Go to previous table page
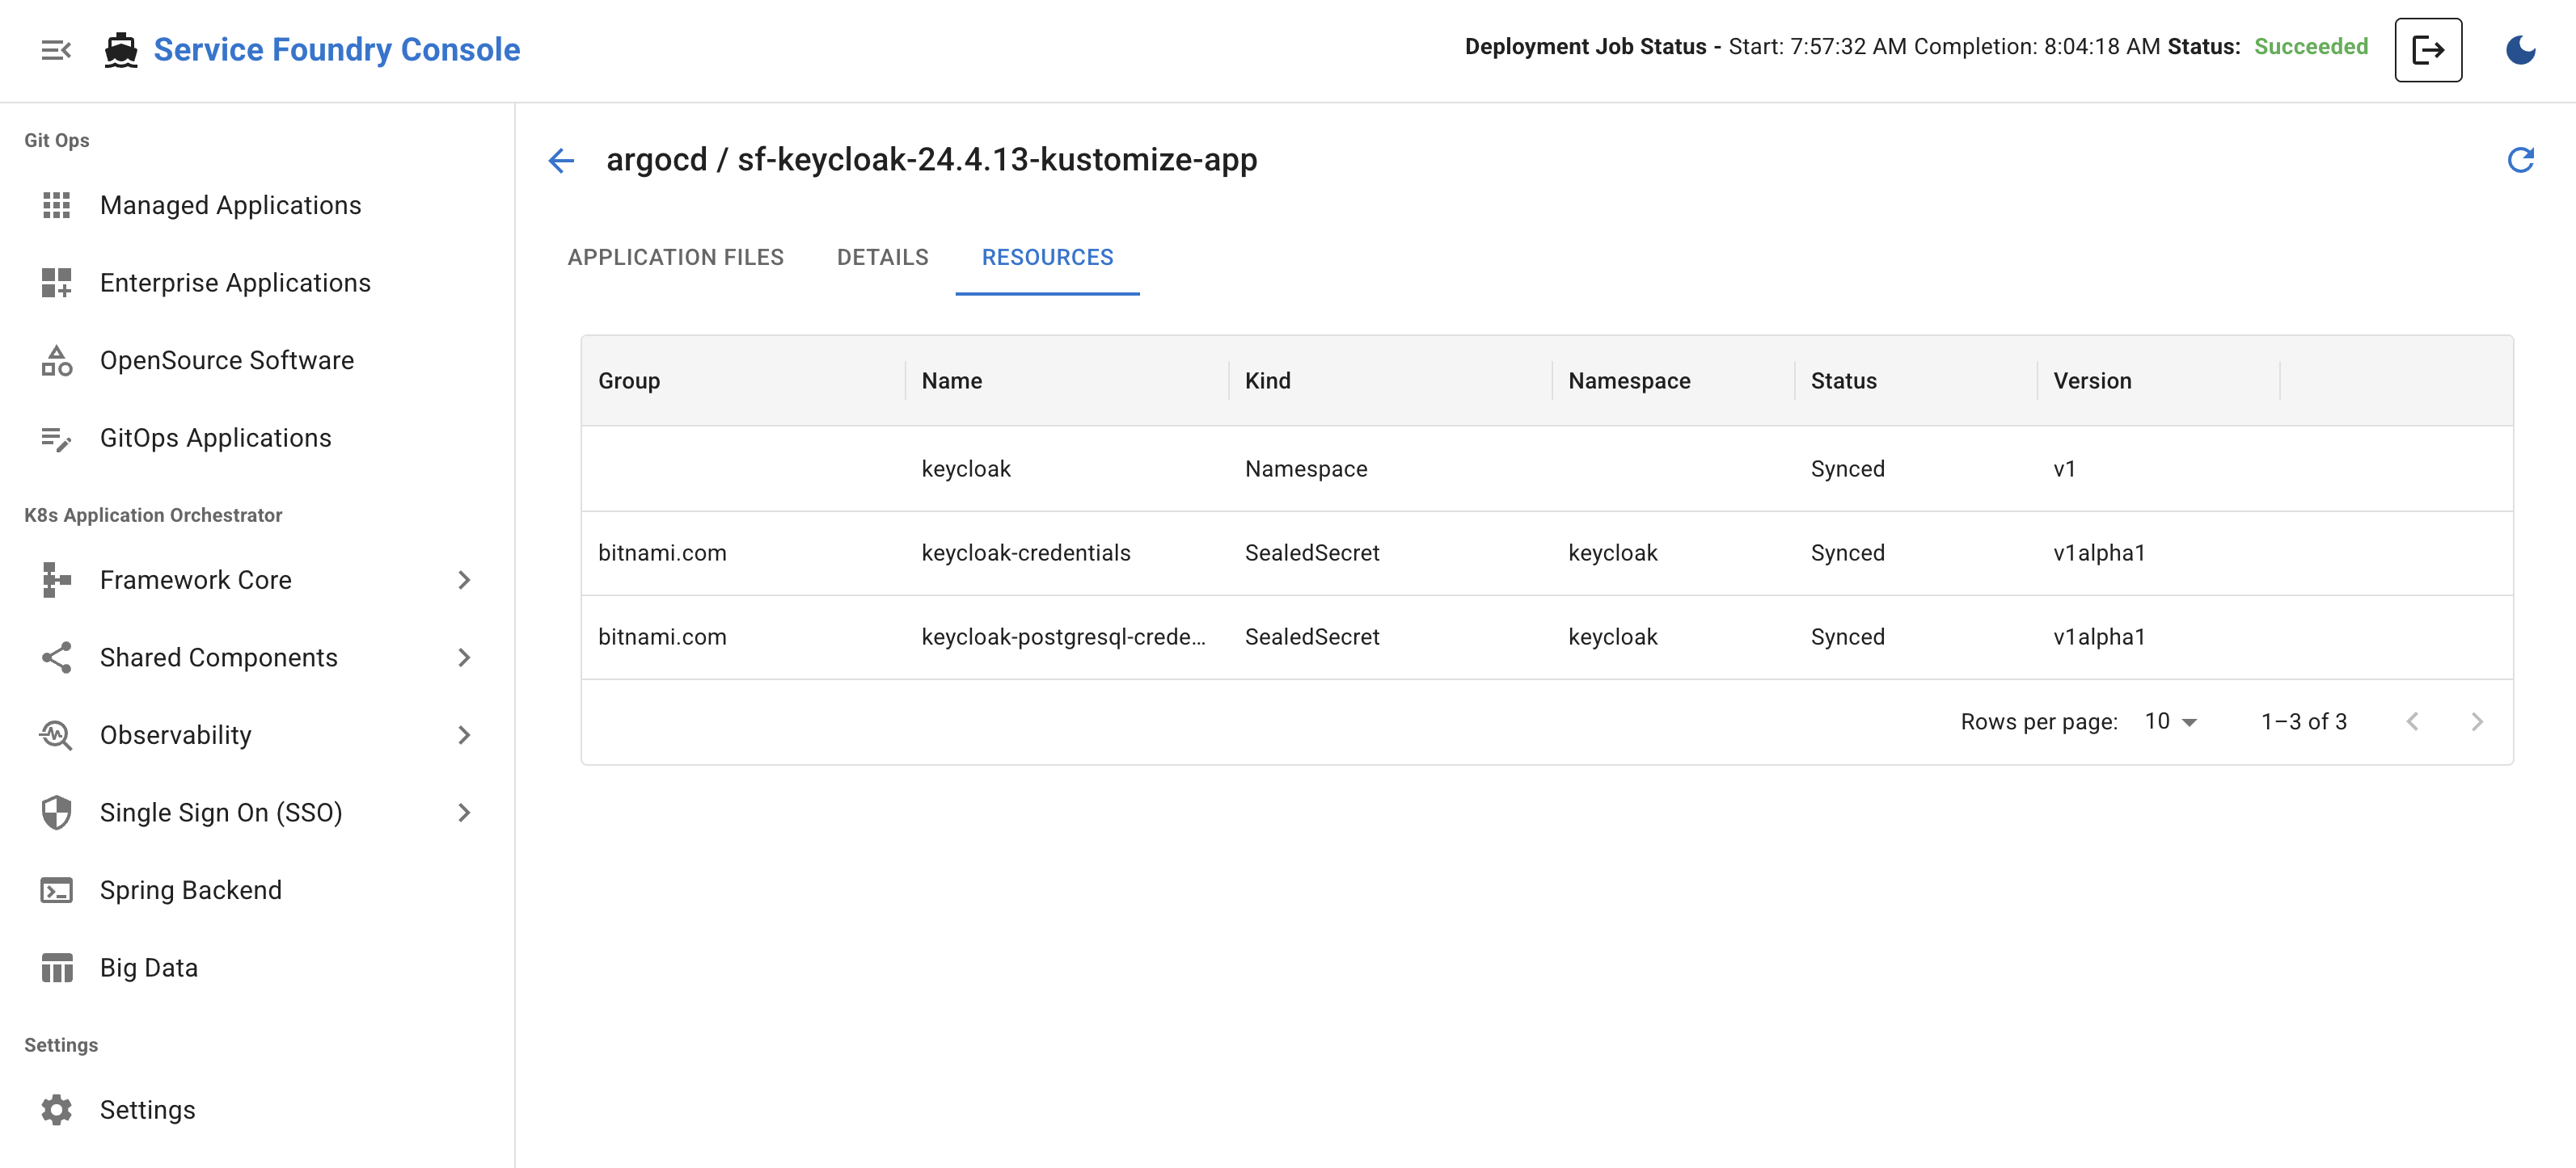The width and height of the screenshot is (2576, 1168). pyautogui.click(x=2412, y=721)
